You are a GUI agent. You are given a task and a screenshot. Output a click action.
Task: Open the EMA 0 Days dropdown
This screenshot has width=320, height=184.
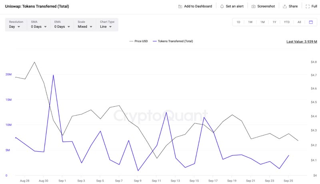pyautogui.click(x=62, y=24)
